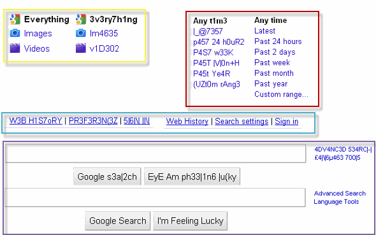Choose the P45t Ye4R filter
Image resolution: width=376 pixels, height=235 pixels.
(x=212, y=73)
